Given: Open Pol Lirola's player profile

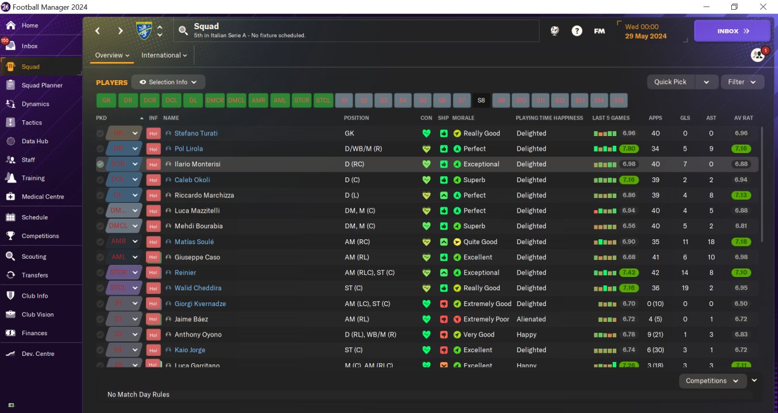Looking at the screenshot, I should 188,149.
